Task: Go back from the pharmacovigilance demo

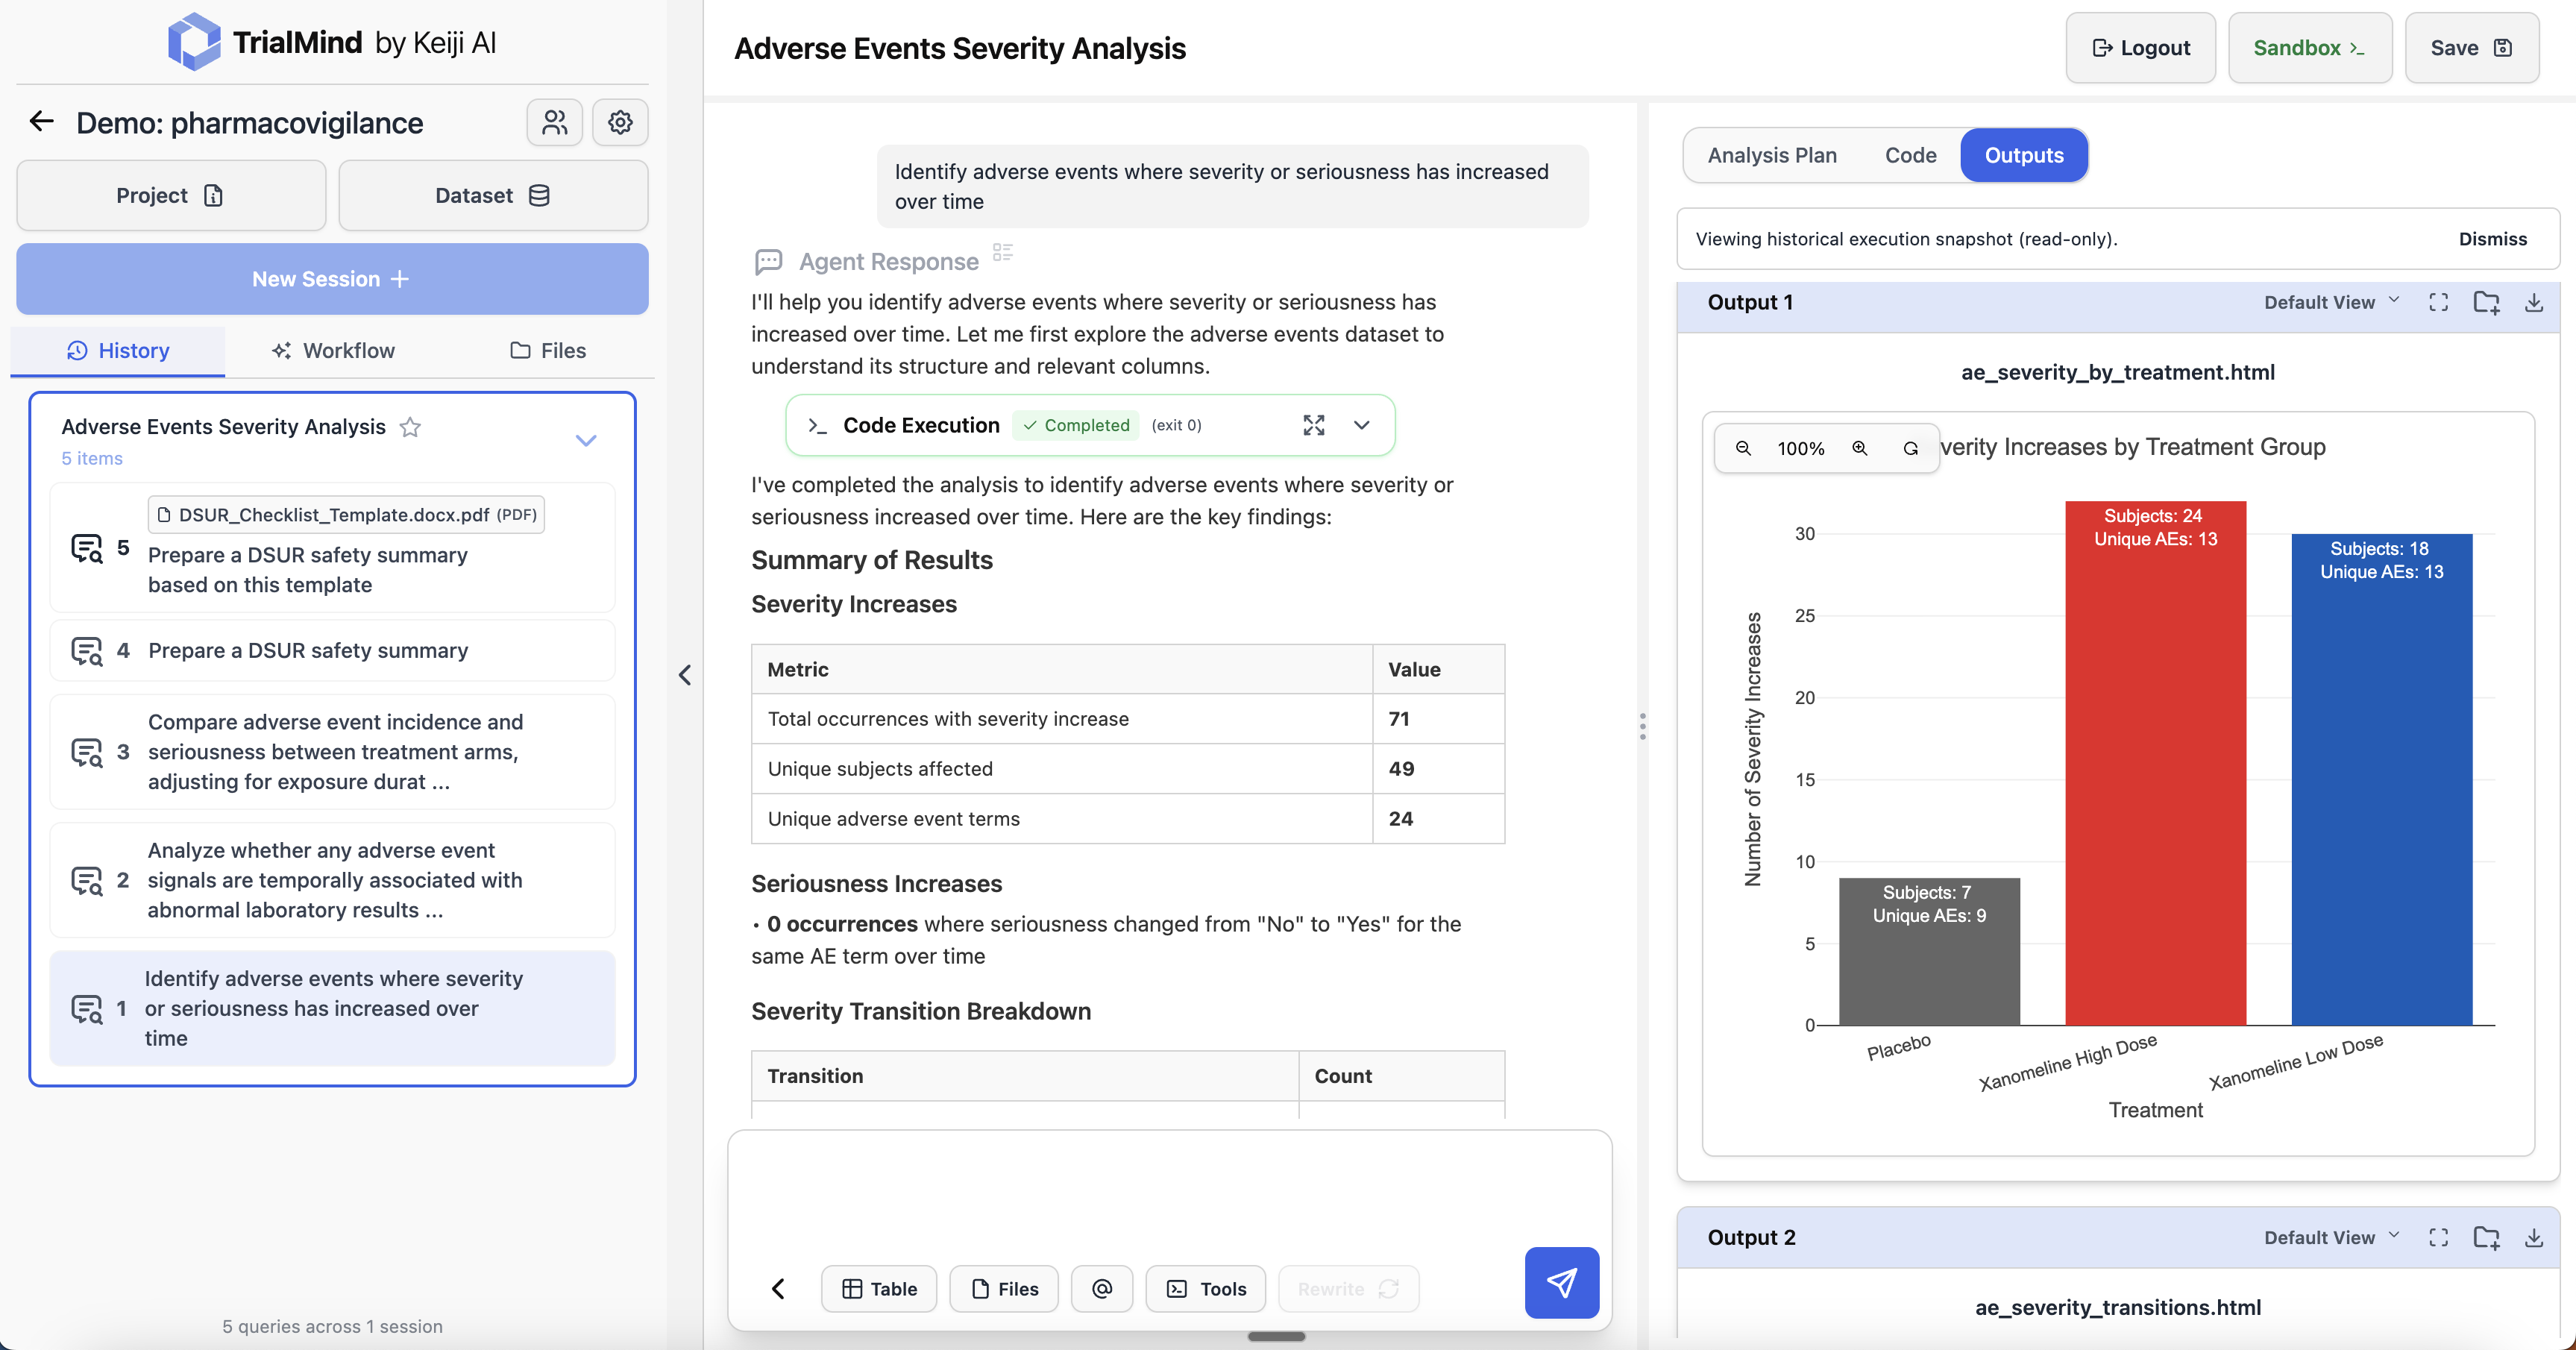Action: [x=41, y=121]
